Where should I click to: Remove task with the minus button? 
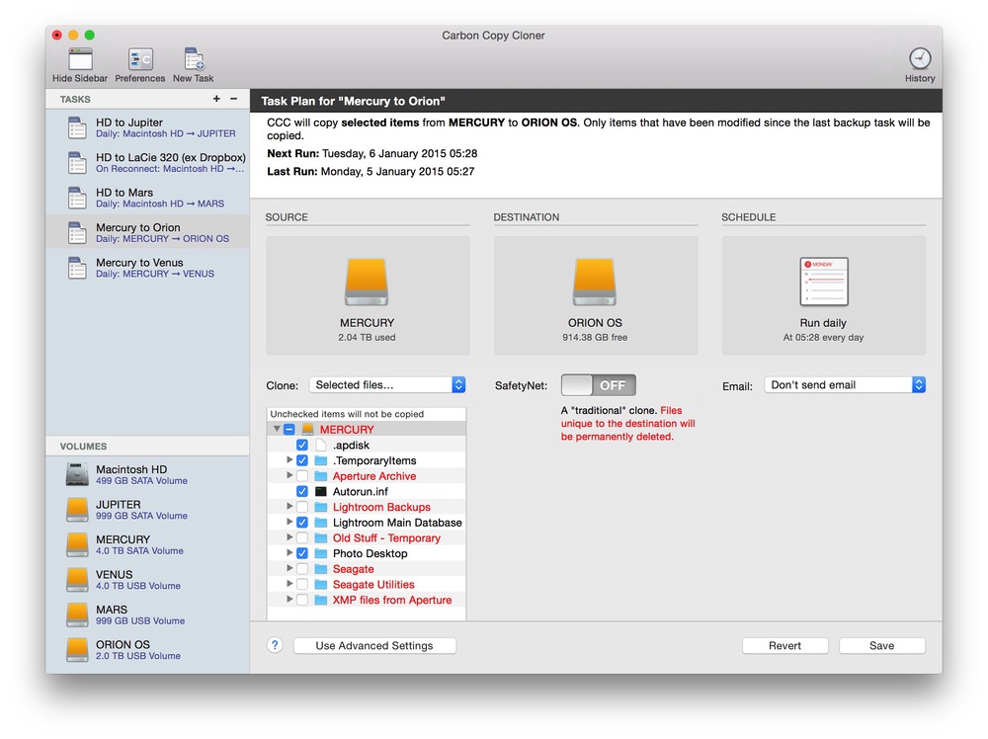click(234, 99)
